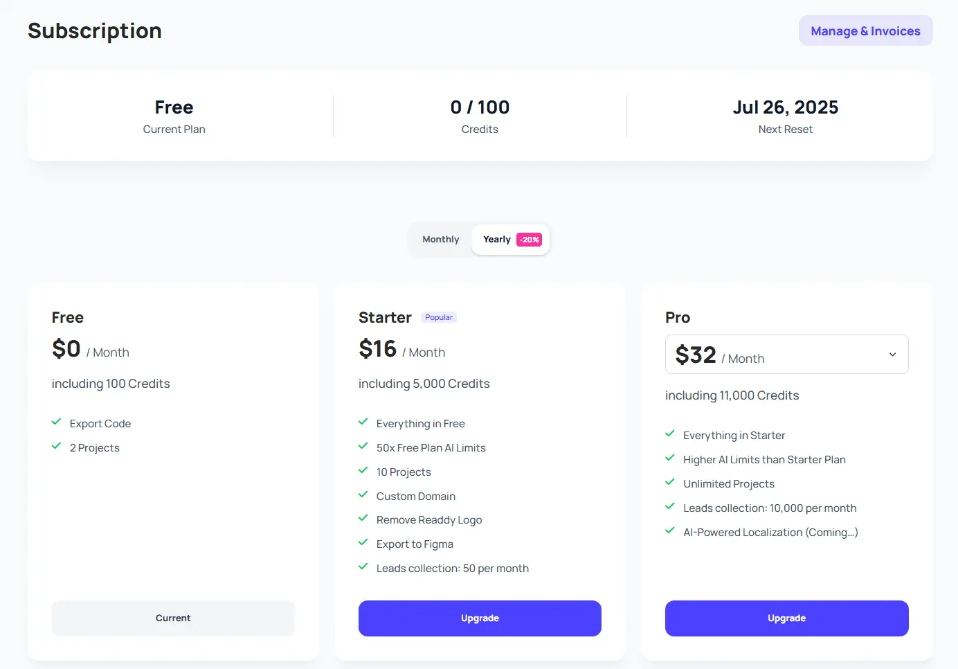This screenshot has width=958, height=669.
Task: Click the checkmark beside Custom Domain
Action: click(363, 494)
